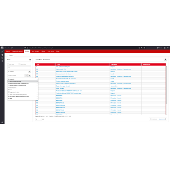Expand the function group dropdown arrow
The width and height of the screenshot is (170, 170).
click(26, 75)
